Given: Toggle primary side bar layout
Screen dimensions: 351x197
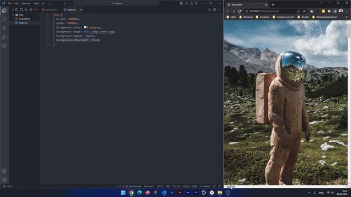Looking at the screenshot, I should pos(182,3).
